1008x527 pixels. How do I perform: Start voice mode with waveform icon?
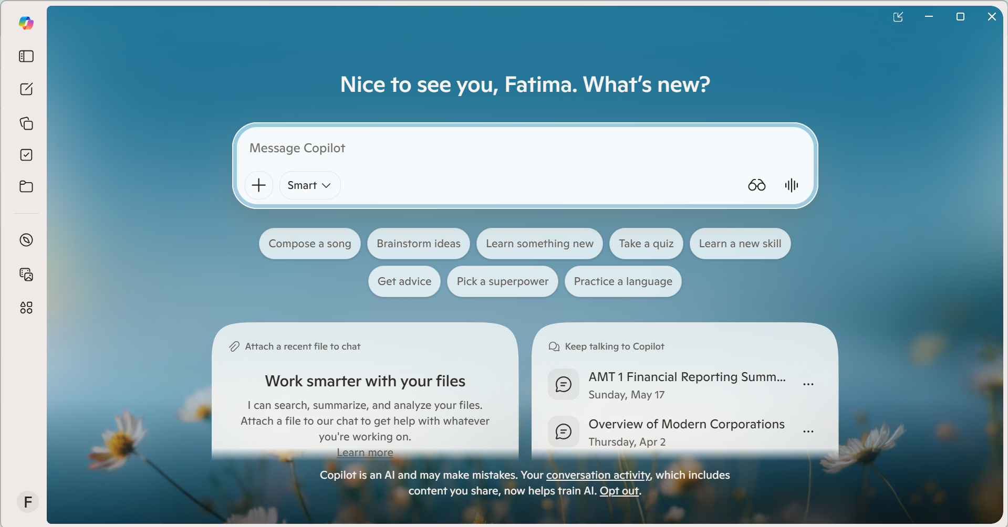click(x=792, y=185)
